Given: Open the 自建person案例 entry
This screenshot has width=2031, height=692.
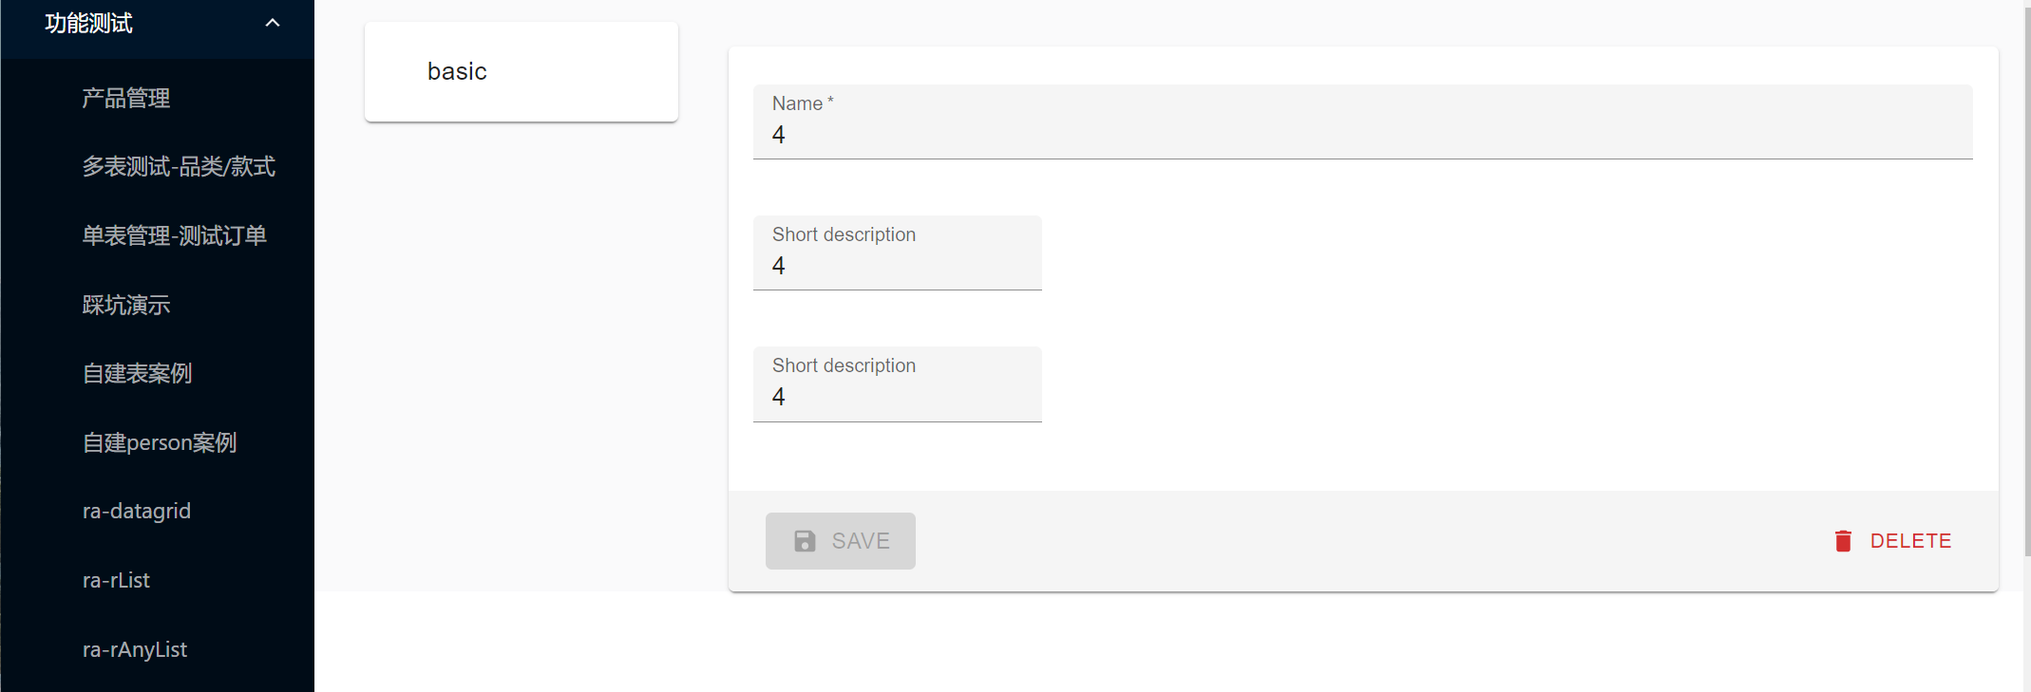Looking at the screenshot, I should click(x=160, y=441).
